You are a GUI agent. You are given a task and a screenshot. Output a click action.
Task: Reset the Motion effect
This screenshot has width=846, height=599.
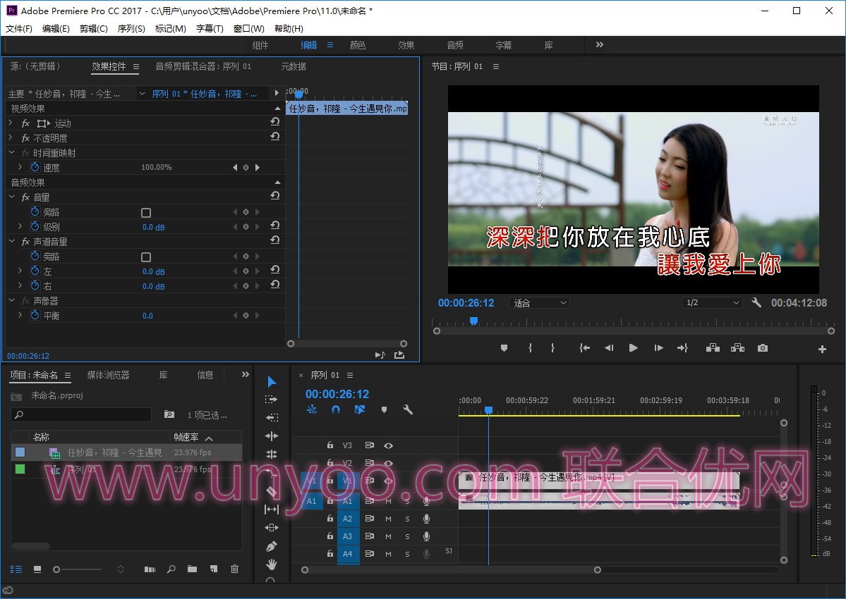point(275,123)
